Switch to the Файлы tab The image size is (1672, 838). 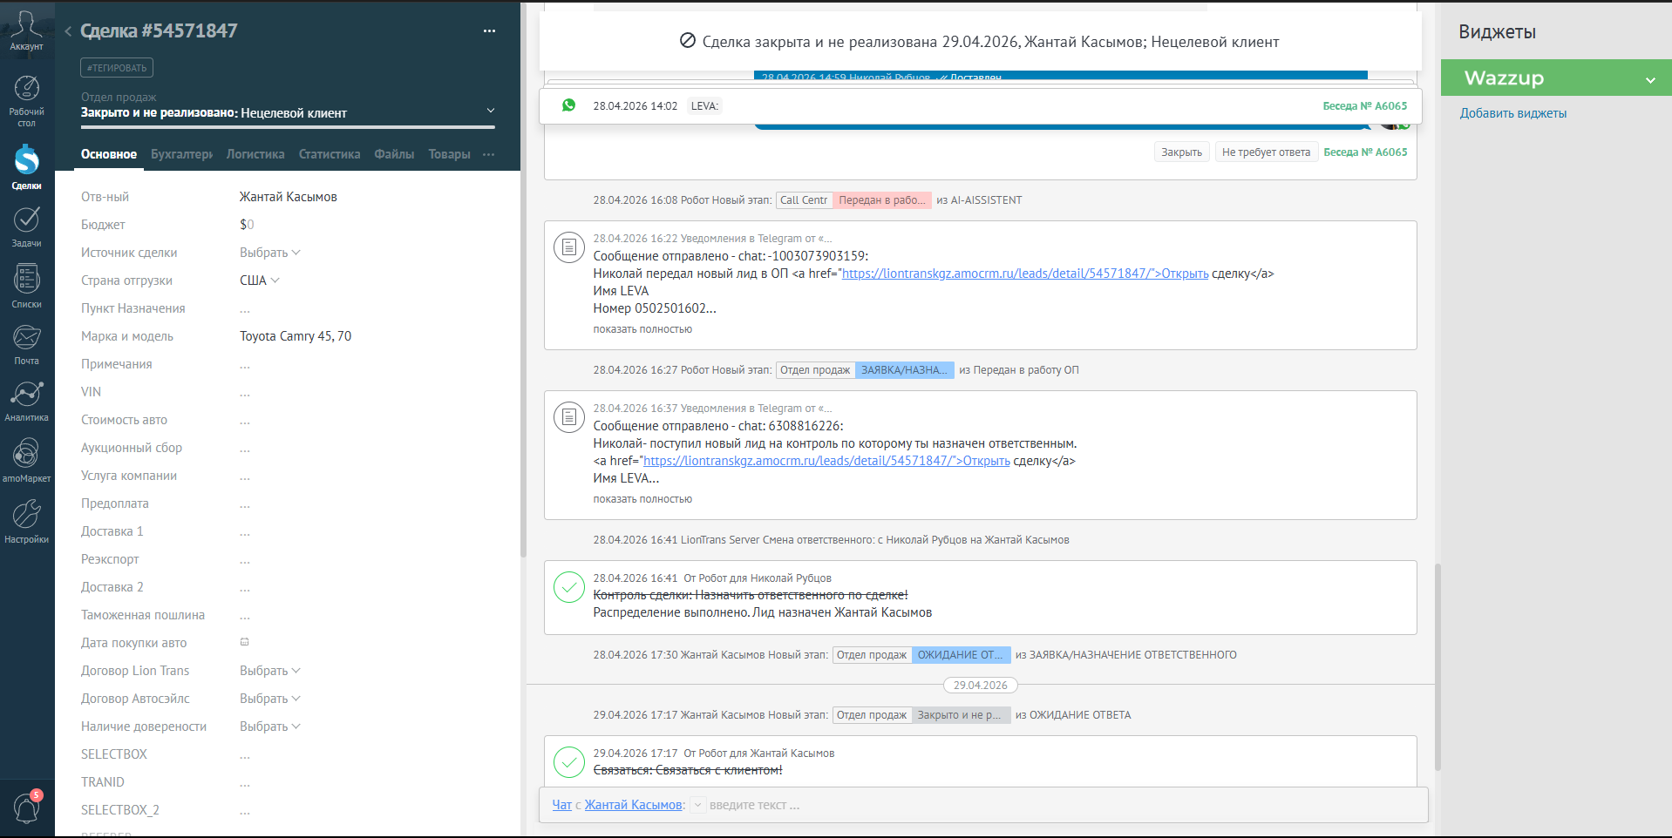[x=394, y=154]
